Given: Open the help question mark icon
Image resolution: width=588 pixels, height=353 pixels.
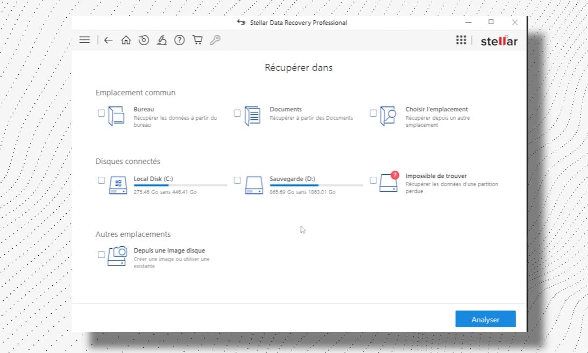Looking at the screenshot, I should (180, 40).
